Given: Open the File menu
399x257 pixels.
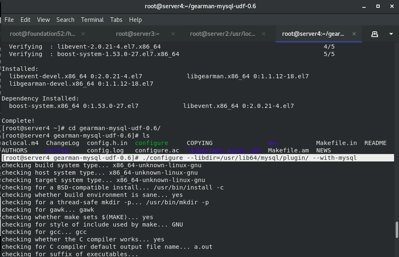Looking at the screenshot, I should (x=9, y=20).
